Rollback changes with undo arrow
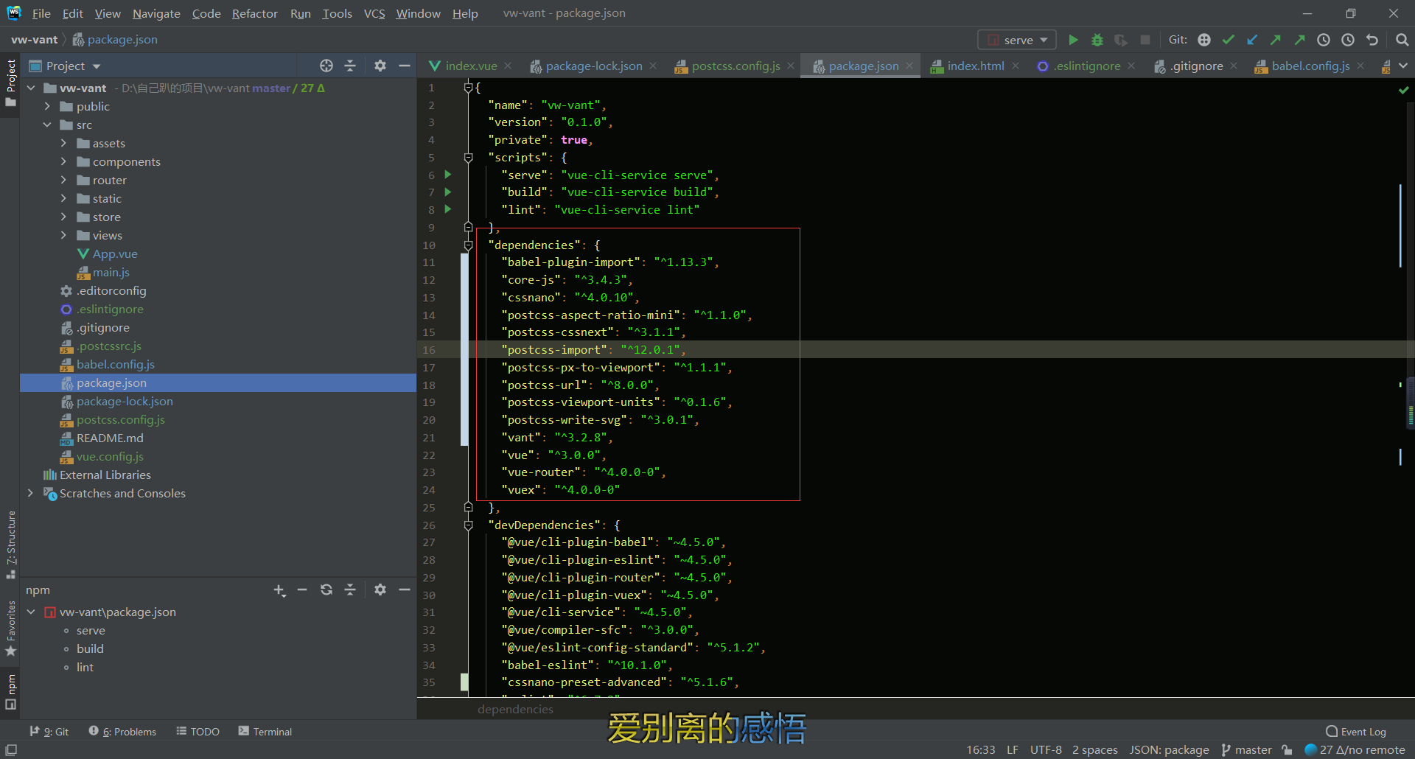Screen dimensions: 1415x759 click(1372, 40)
